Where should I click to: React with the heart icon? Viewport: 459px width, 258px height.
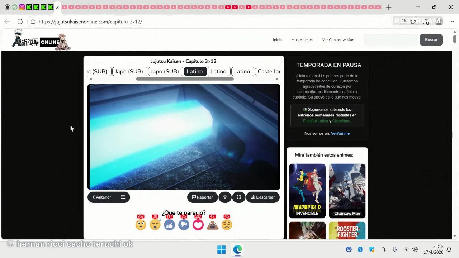(198, 225)
